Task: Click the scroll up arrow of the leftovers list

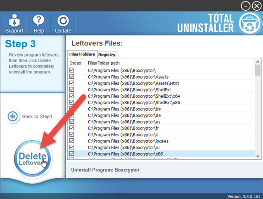Action: point(258,62)
